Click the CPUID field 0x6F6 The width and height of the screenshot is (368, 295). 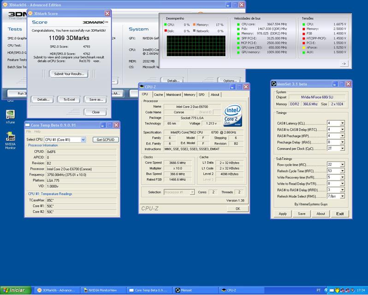point(81,152)
